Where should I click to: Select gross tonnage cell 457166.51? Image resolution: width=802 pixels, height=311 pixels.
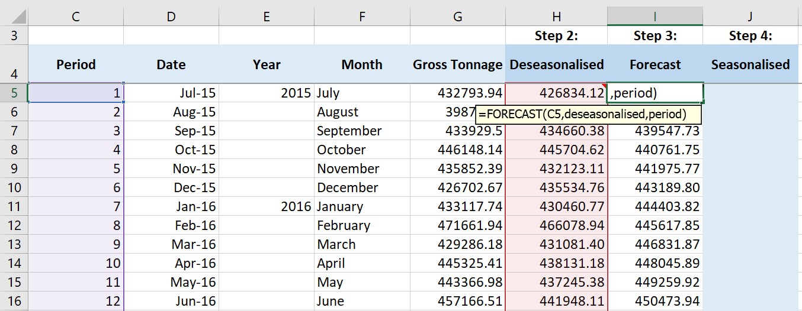[x=458, y=301]
